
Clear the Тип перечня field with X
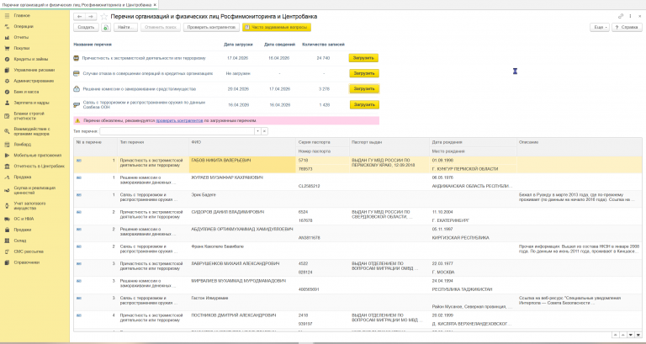click(x=264, y=131)
